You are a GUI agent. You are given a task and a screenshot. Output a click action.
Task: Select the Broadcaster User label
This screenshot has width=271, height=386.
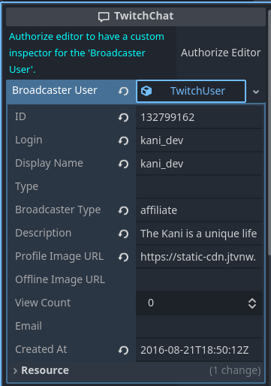coord(55,90)
